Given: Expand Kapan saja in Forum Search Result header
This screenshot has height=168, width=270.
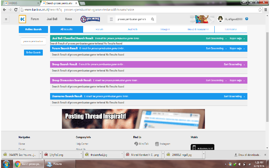Looking at the screenshot, I should pos(237,49).
